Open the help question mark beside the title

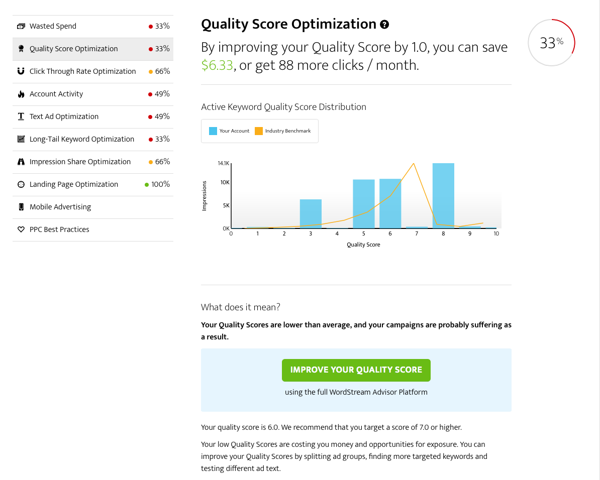point(384,25)
